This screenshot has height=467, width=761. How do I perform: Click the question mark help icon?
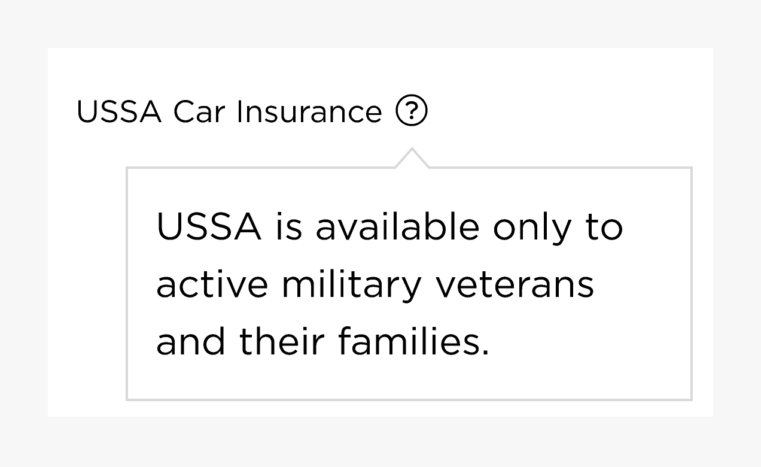tap(412, 112)
